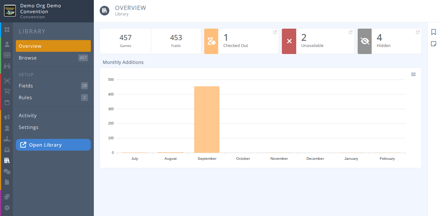Open the calendar icon in left rail

[x=7, y=102]
